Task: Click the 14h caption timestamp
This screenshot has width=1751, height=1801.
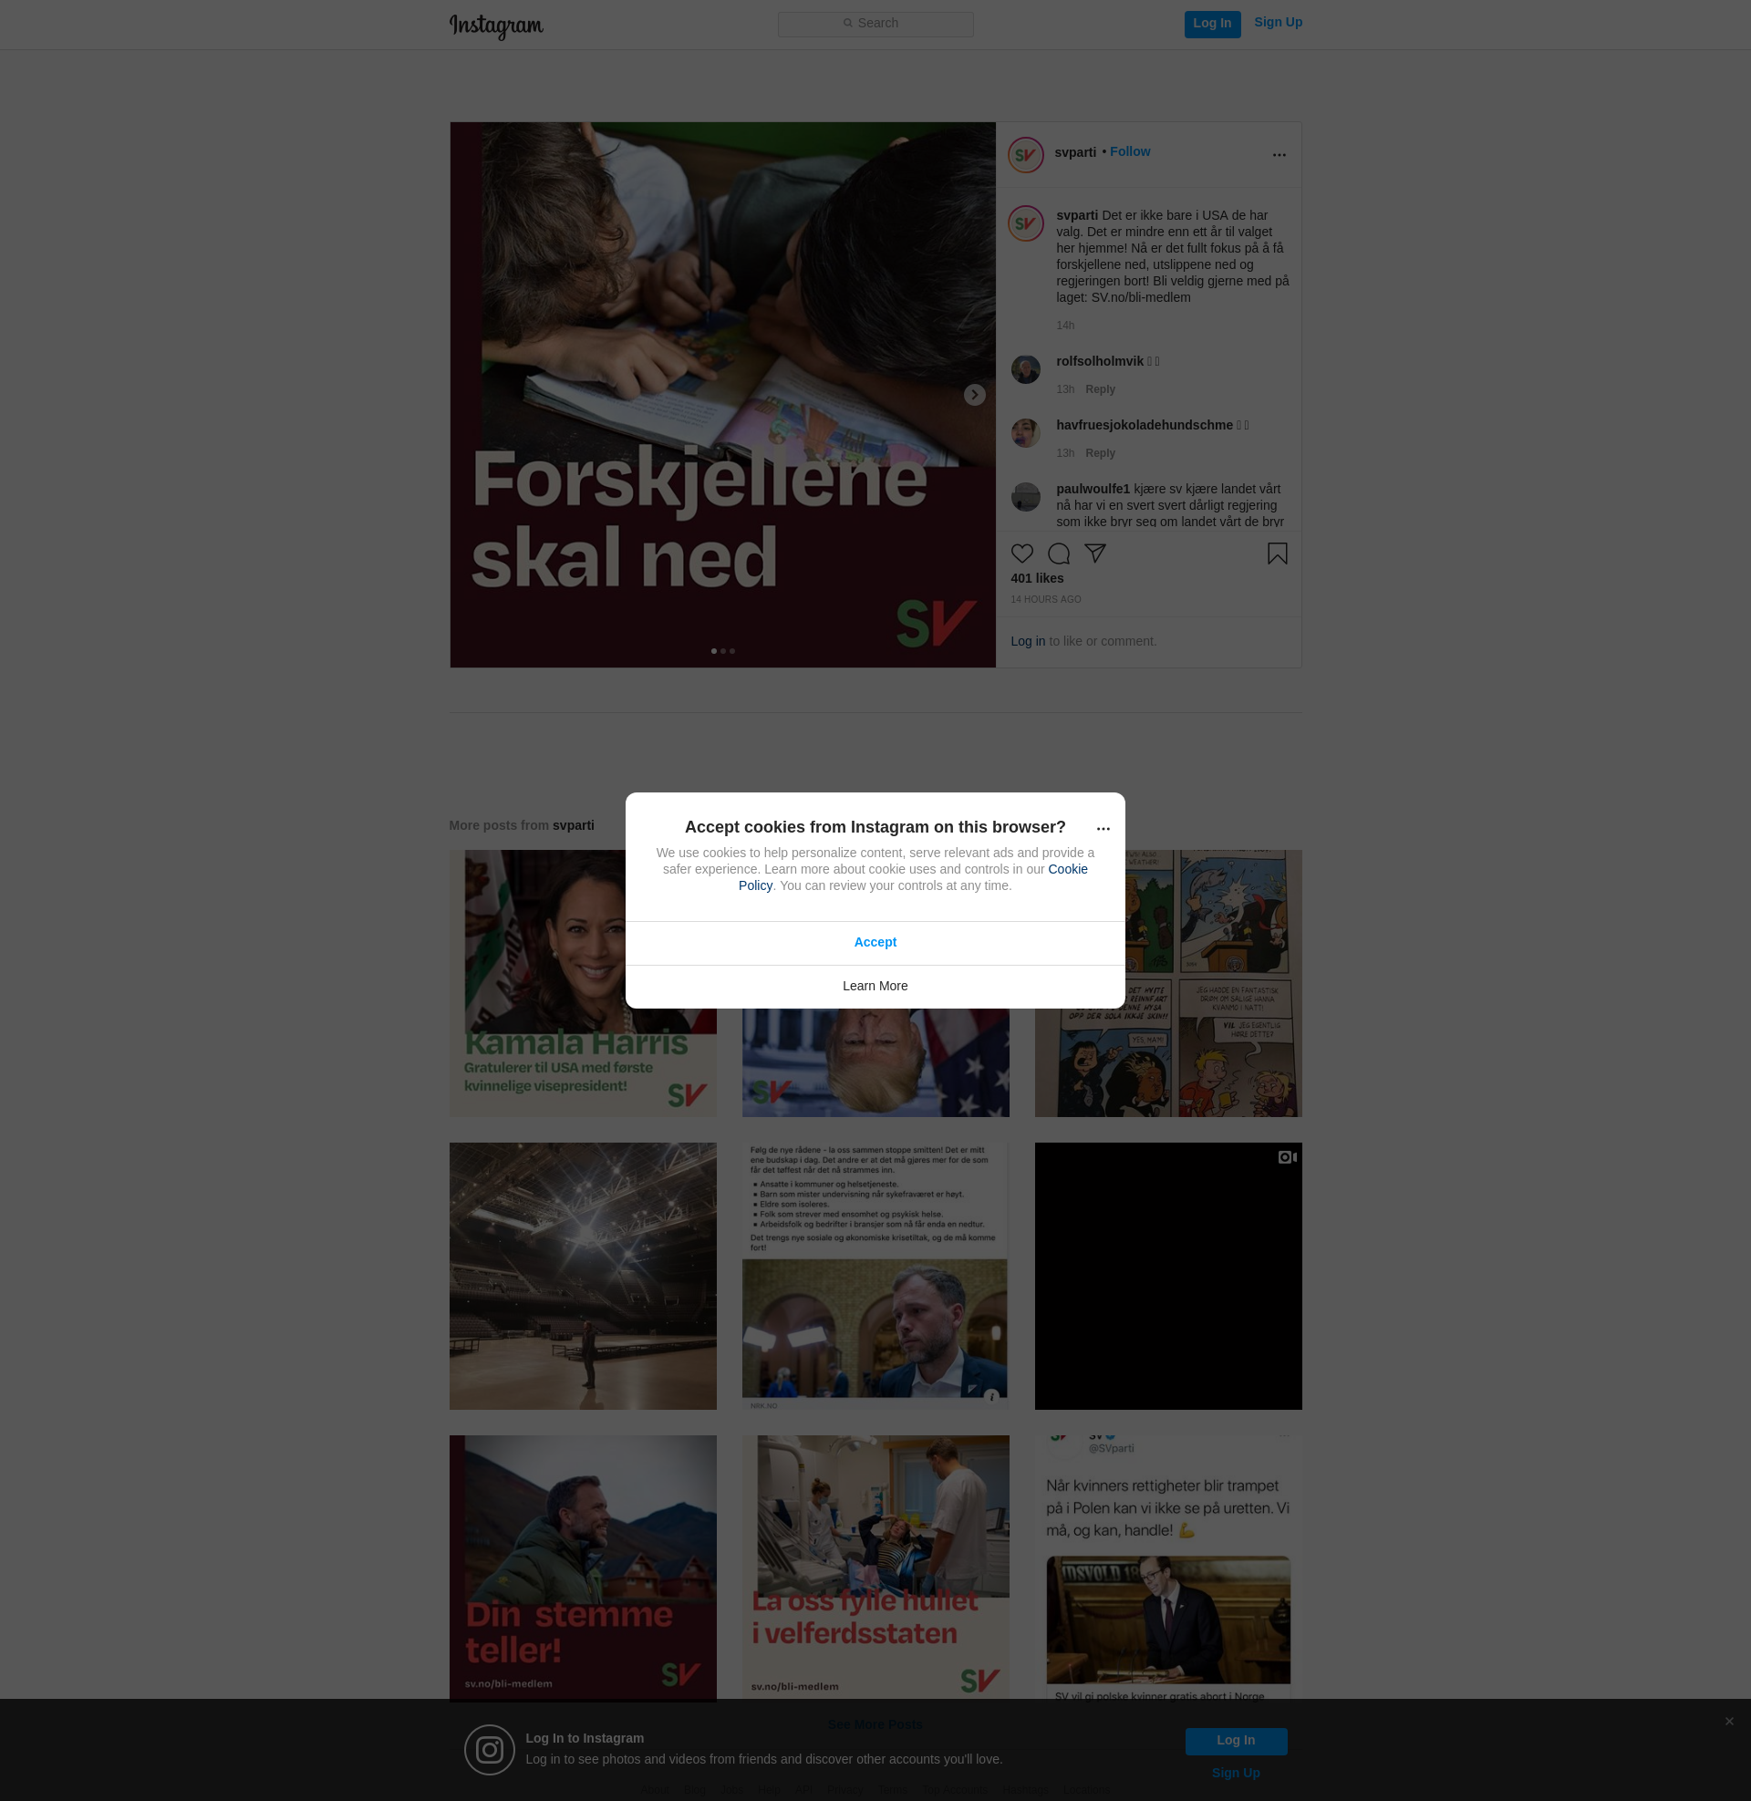Action: pos(1065,326)
